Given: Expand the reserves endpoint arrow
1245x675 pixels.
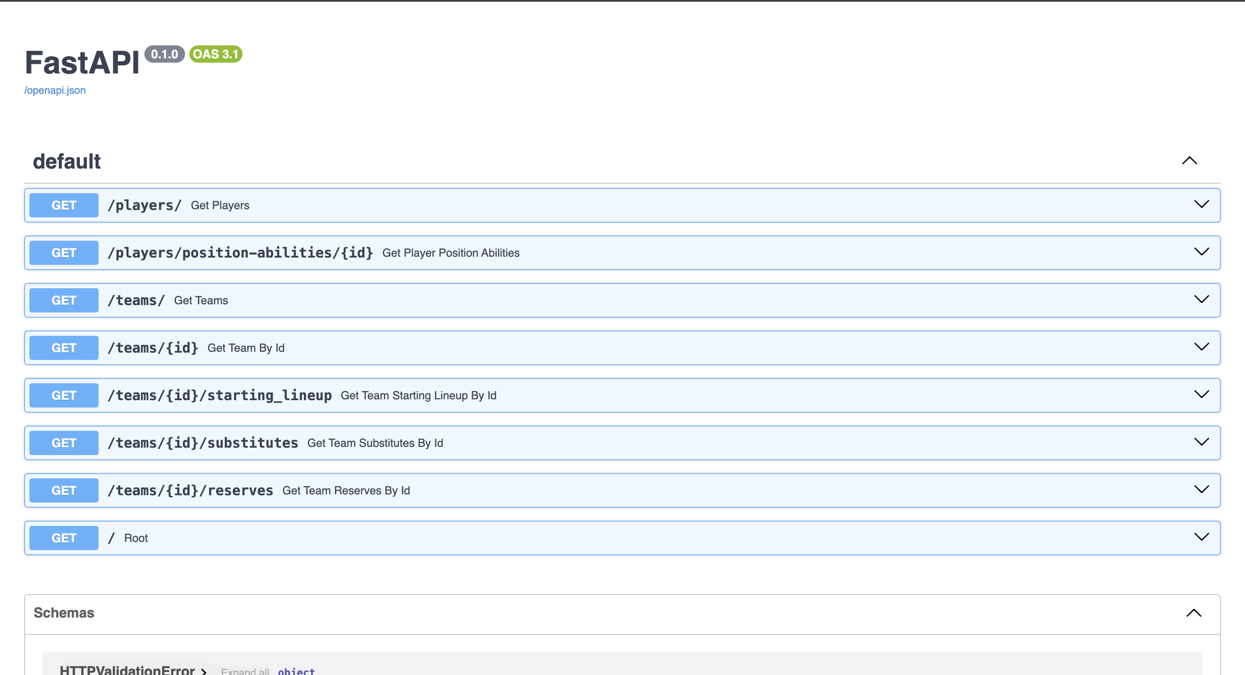Looking at the screenshot, I should pos(1201,490).
